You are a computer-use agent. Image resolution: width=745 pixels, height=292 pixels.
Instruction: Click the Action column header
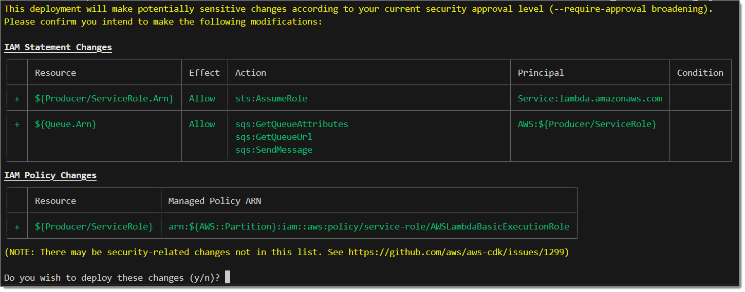(x=251, y=73)
